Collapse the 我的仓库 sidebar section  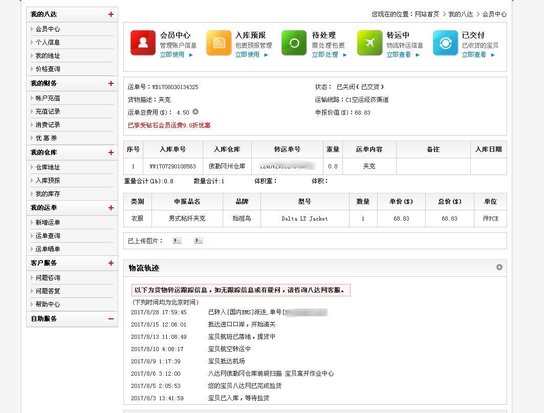(x=111, y=153)
